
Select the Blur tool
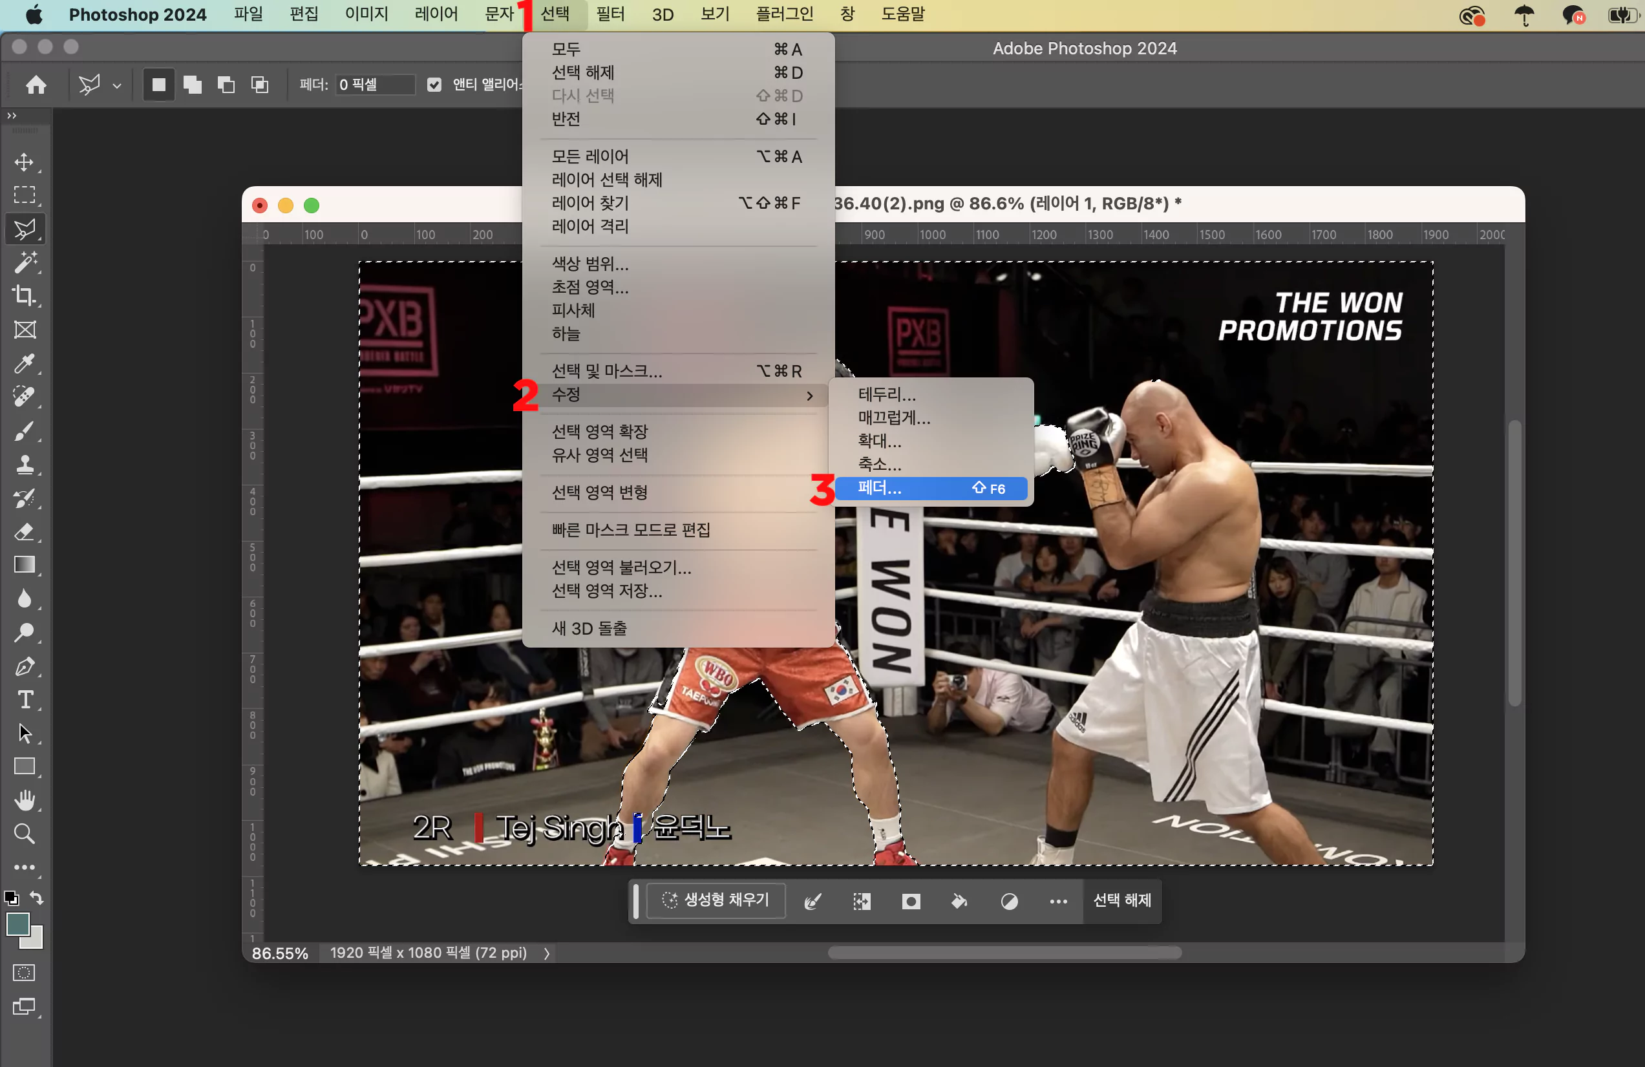(25, 598)
